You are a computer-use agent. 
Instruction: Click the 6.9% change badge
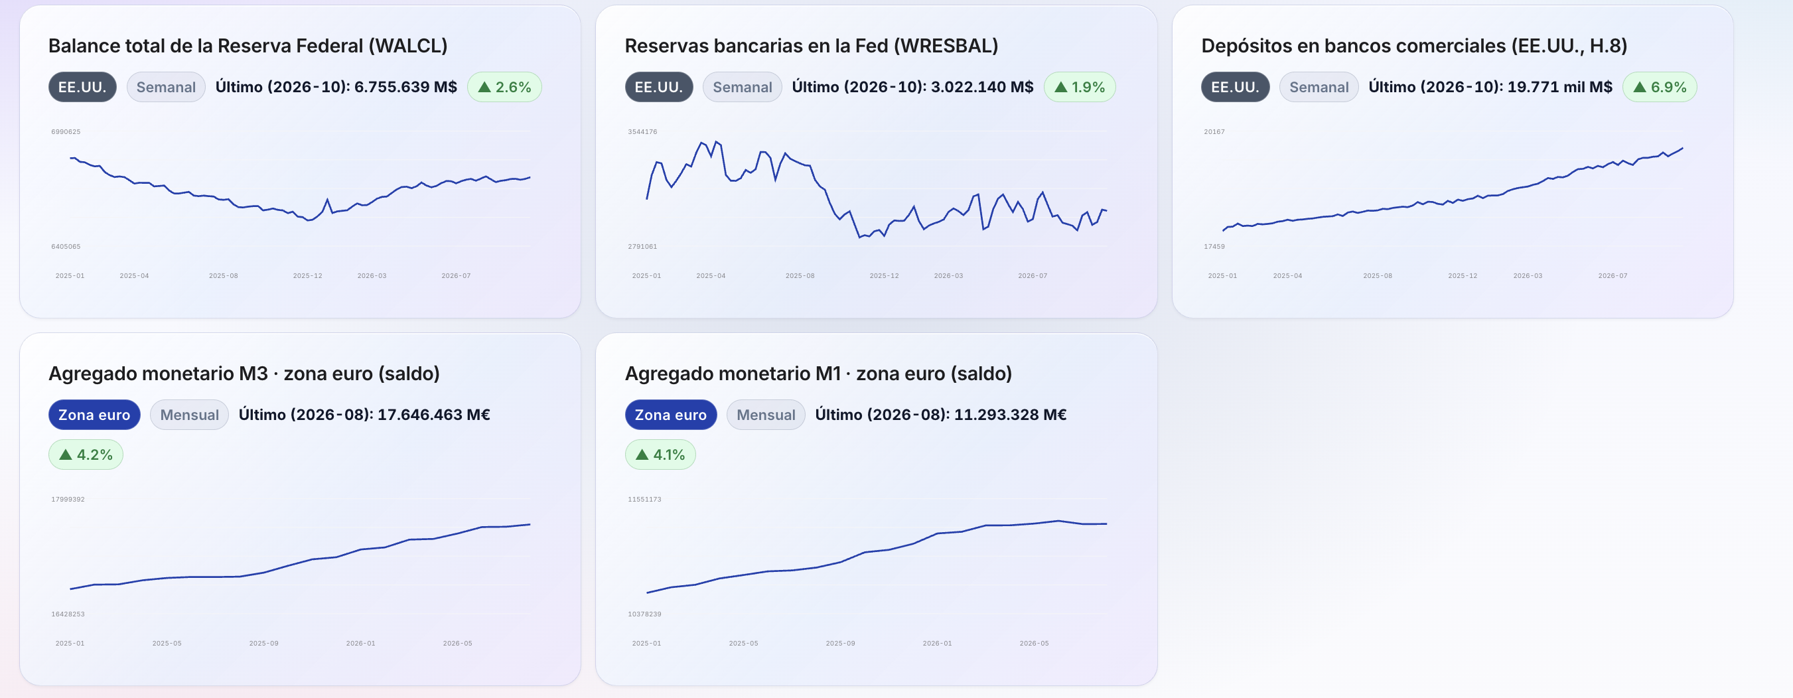[1660, 87]
